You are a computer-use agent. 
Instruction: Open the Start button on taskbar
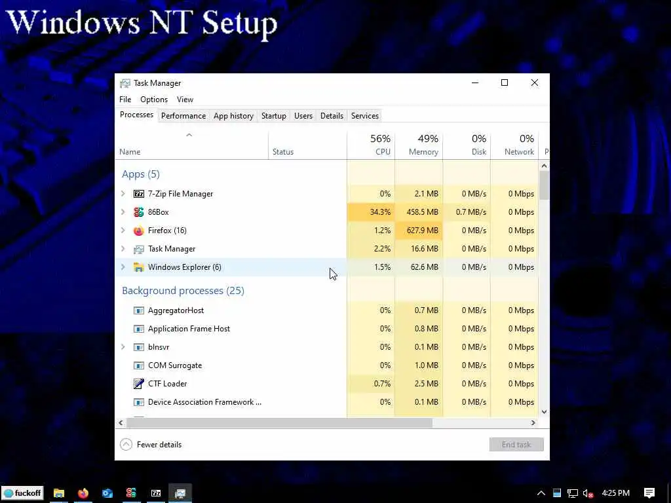pos(23,493)
